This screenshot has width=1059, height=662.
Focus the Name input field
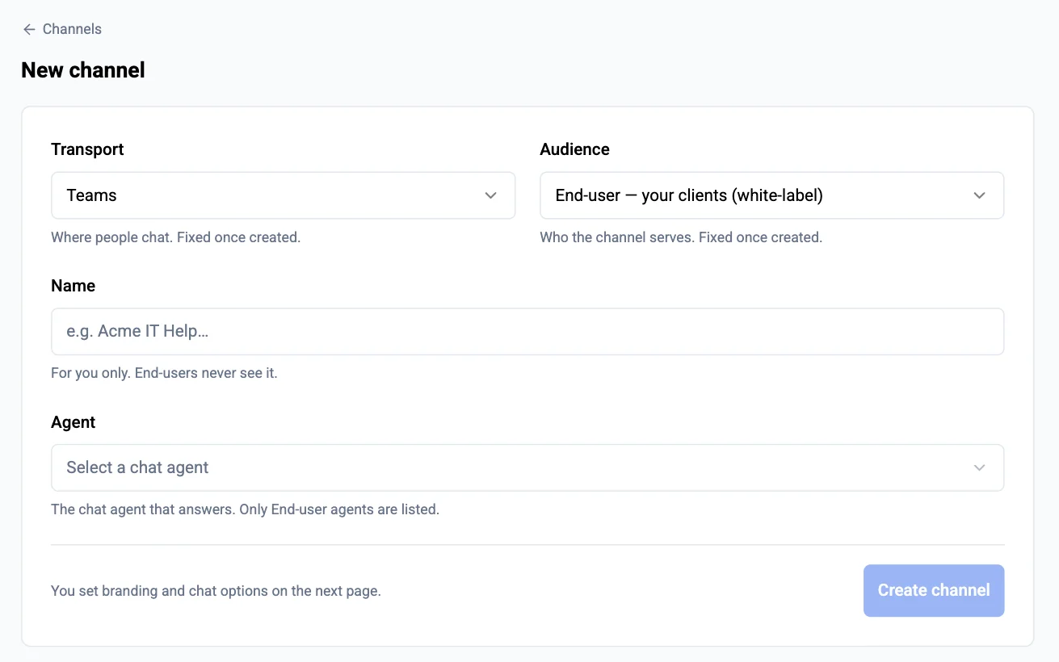click(527, 332)
